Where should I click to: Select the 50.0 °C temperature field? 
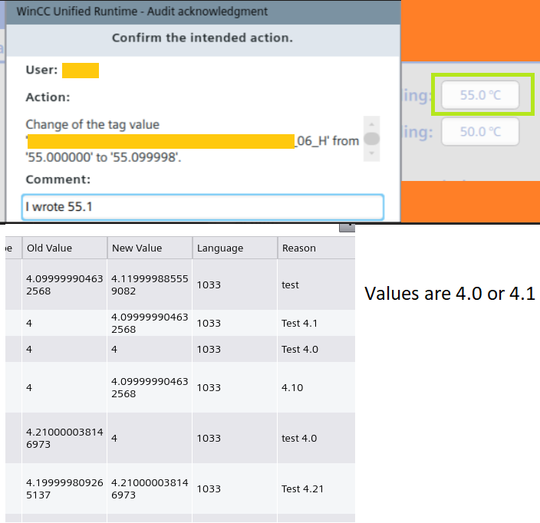coord(480,132)
